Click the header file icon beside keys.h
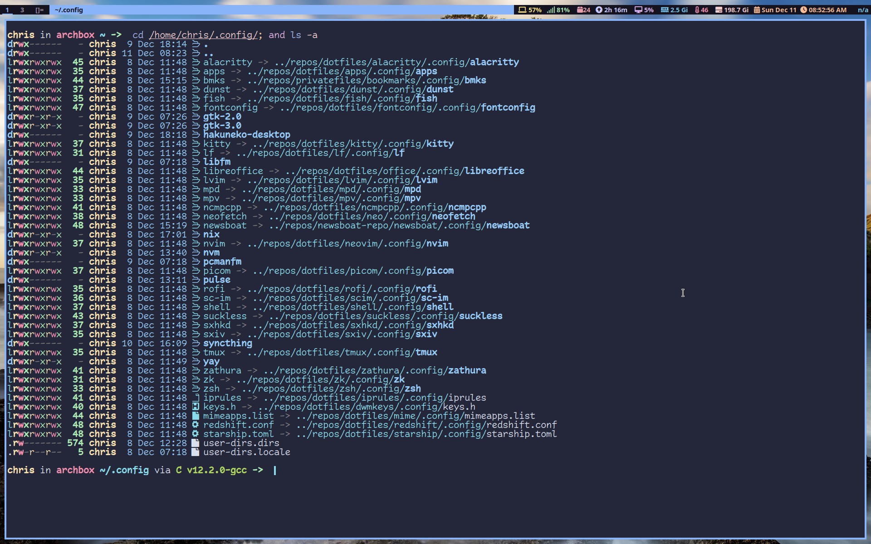 (x=196, y=407)
